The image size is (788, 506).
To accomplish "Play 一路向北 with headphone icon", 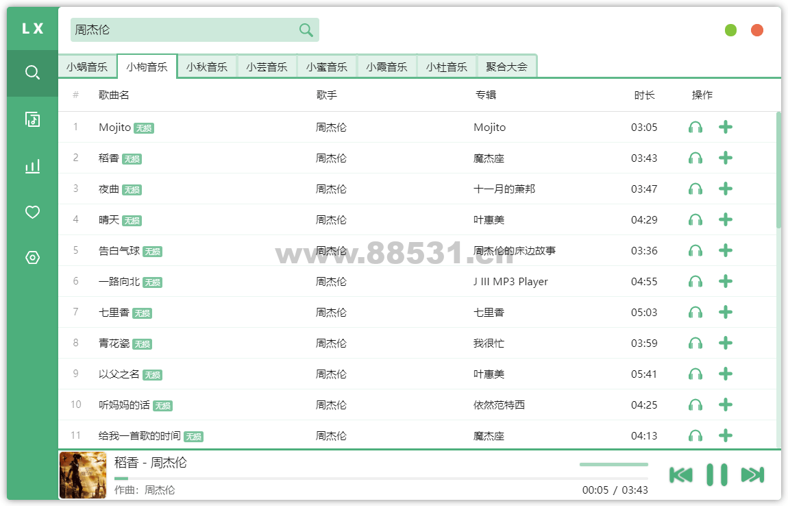I will (695, 282).
